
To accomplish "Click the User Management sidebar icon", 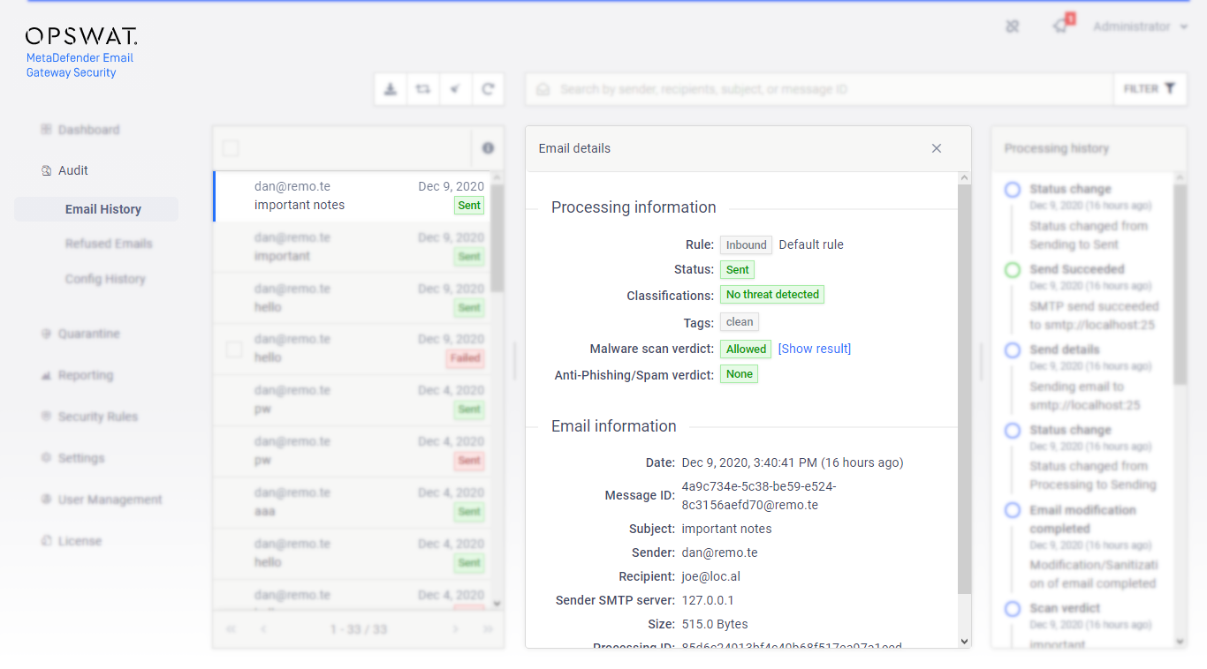I will point(46,500).
